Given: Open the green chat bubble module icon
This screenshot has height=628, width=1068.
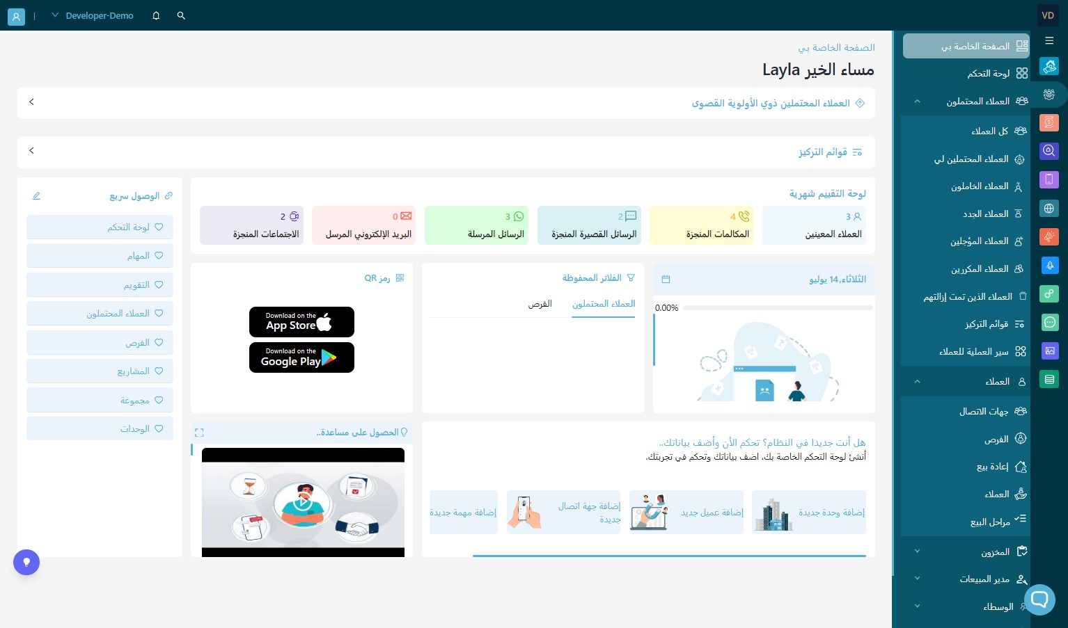Looking at the screenshot, I should (x=1049, y=322).
